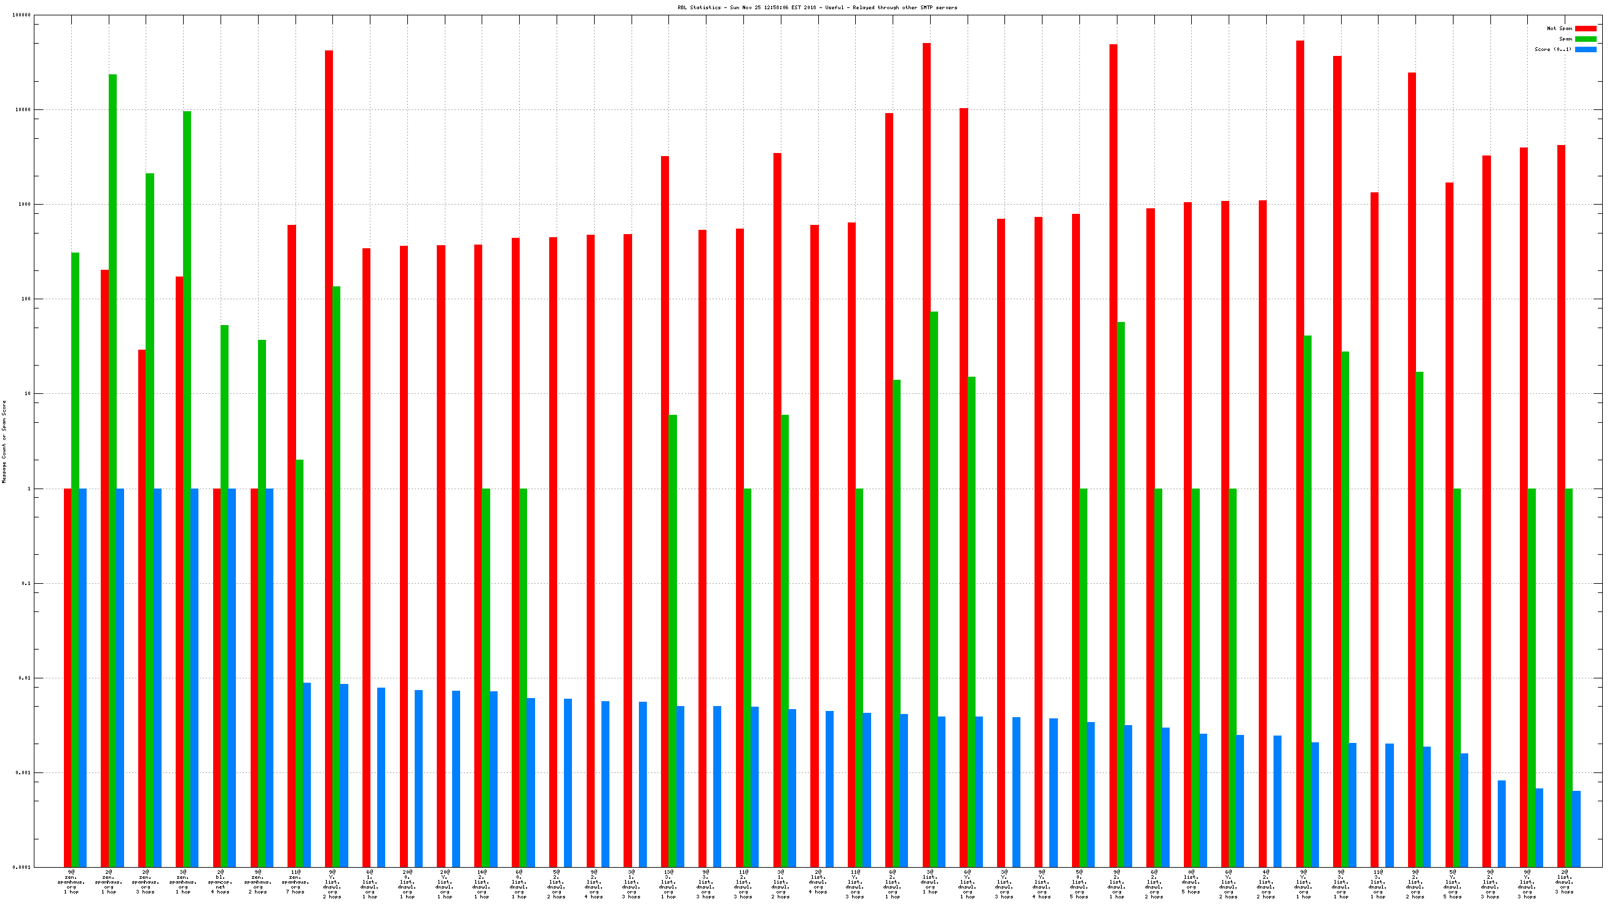Screen dimensions: 1612x907
Task: Select the 11@ zen.spamhaus.org 7 hops label
Action: [295, 882]
